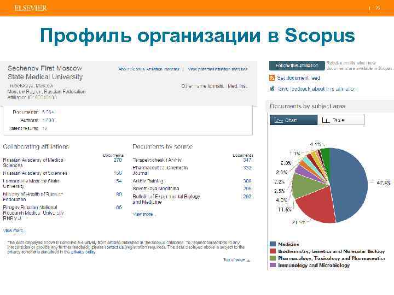Viewport: 394px width, 295px height.
Task: Open View potential affiliation matches link
Action: pyautogui.click(x=218, y=69)
